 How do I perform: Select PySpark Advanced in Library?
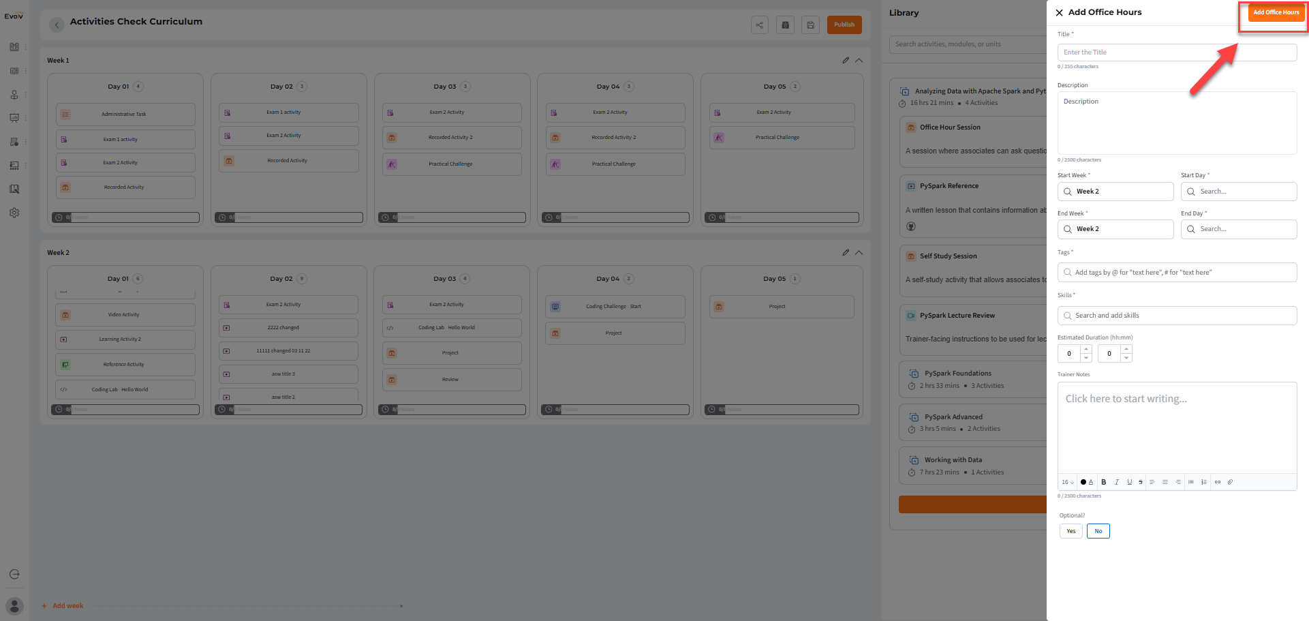[x=973, y=423]
